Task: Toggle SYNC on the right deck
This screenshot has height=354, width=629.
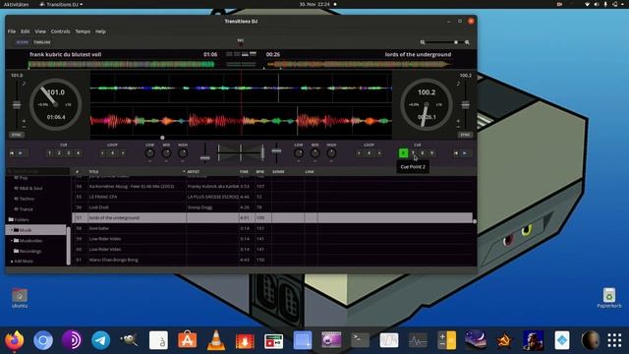Action: (x=465, y=135)
